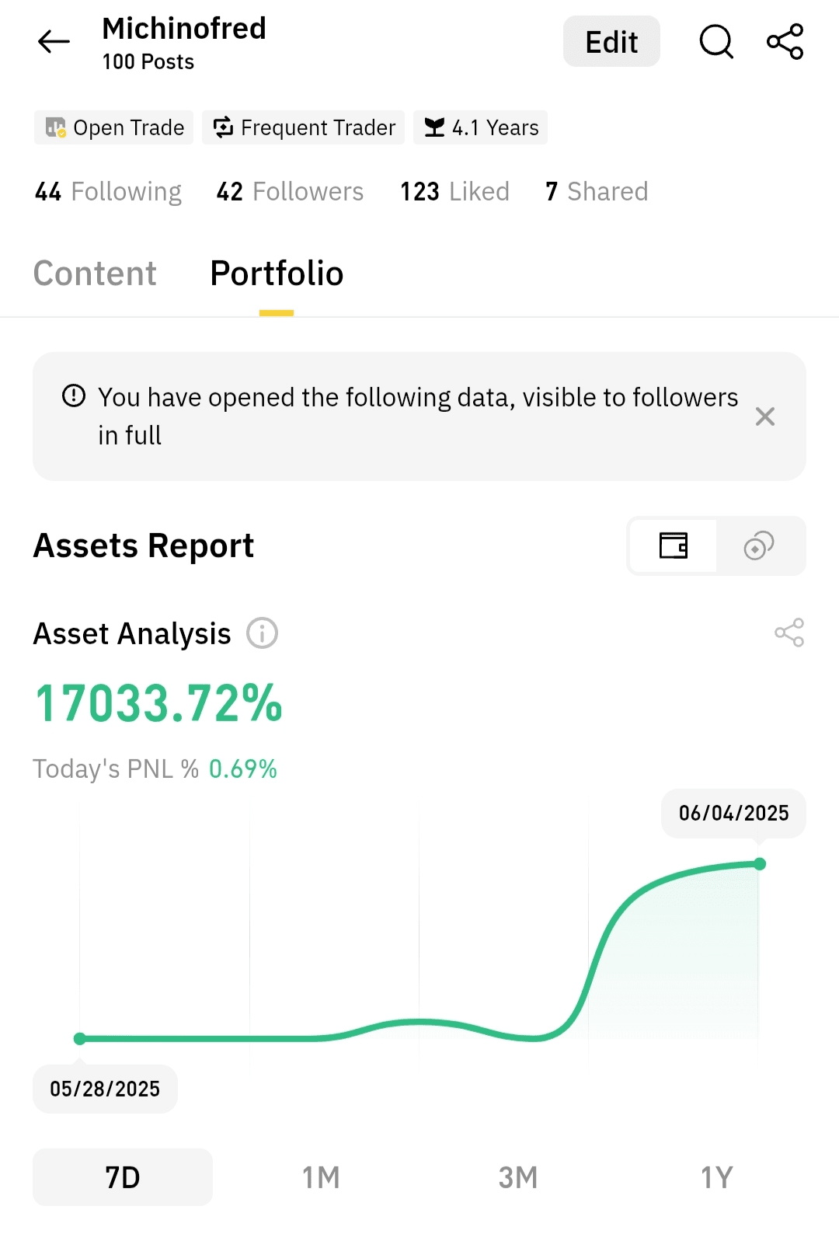
Task: Tap the back arrow icon
Action: tap(54, 42)
